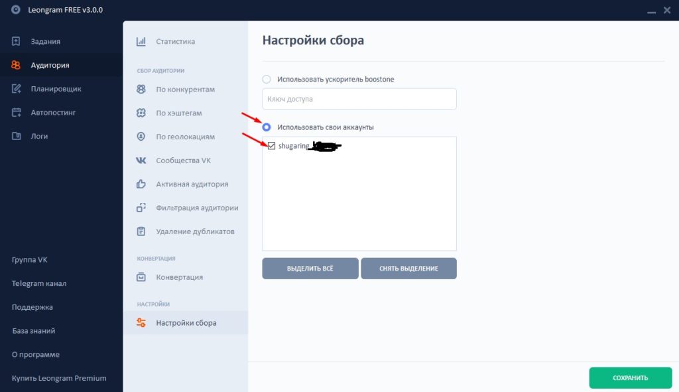Click Купить Leongram Premium link

(59, 378)
